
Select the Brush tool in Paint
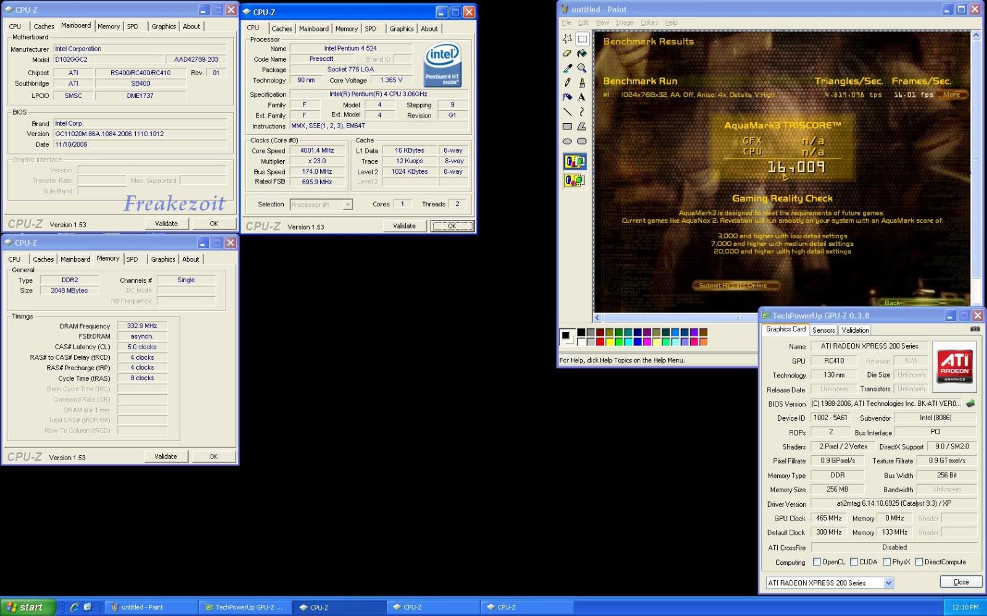tap(582, 83)
